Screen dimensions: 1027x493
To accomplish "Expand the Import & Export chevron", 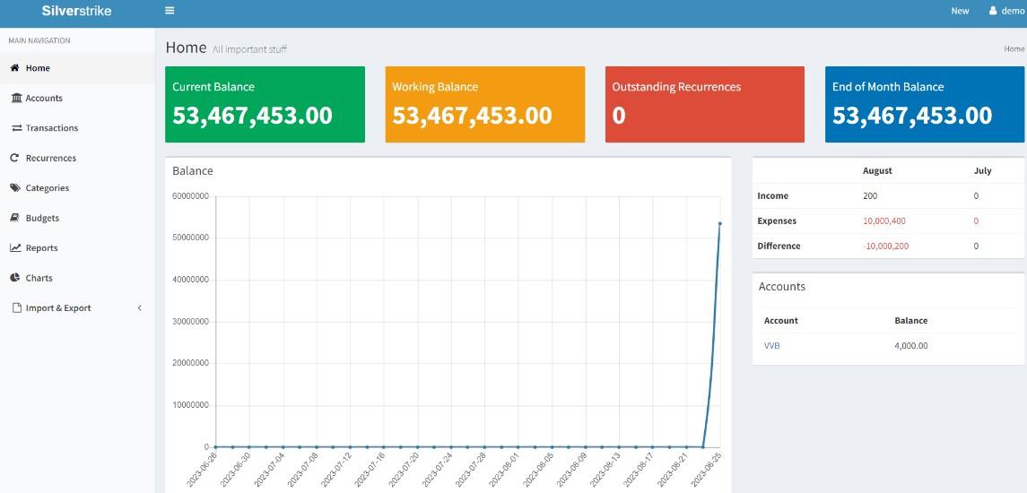I will tap(139, 308).
